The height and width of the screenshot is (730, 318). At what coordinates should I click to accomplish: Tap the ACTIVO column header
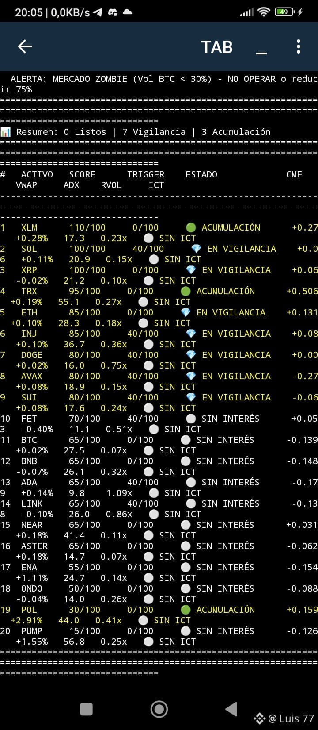[37, 175]
